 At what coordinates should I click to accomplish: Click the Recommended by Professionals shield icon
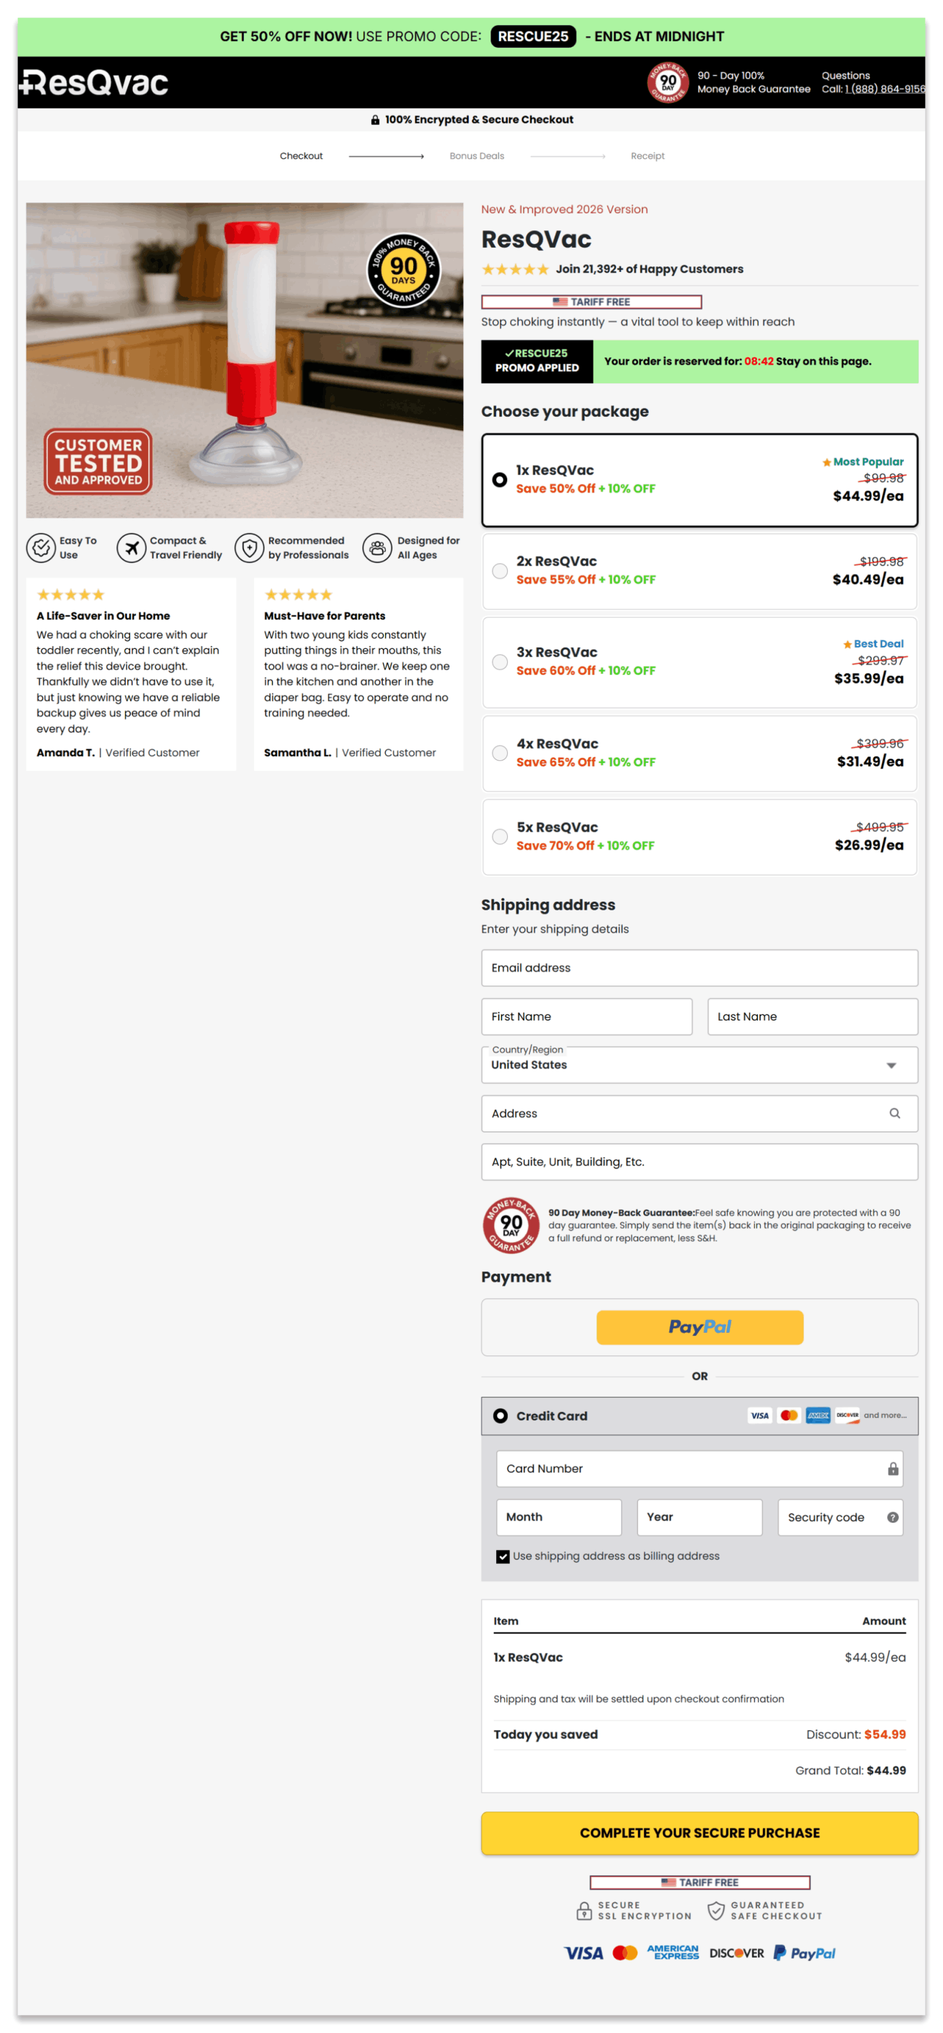coord(250,548)
